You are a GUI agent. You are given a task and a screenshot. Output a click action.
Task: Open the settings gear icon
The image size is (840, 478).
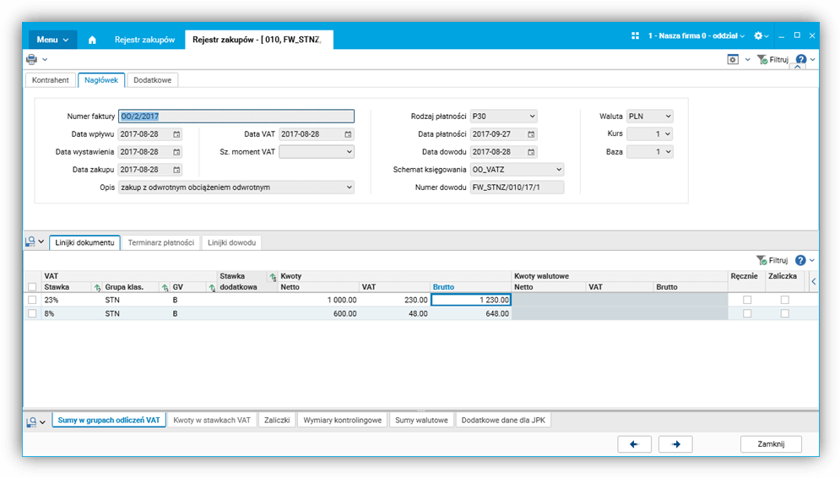click(x=758, y=36)
